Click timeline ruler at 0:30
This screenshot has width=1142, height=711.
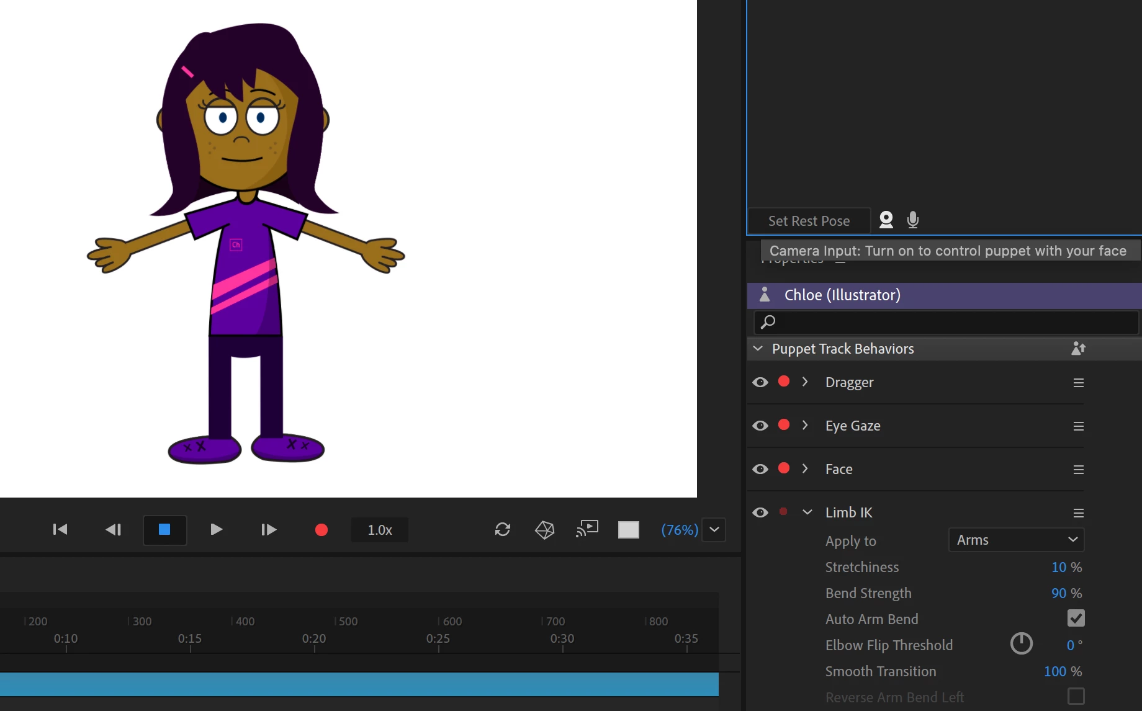[562, 638]
